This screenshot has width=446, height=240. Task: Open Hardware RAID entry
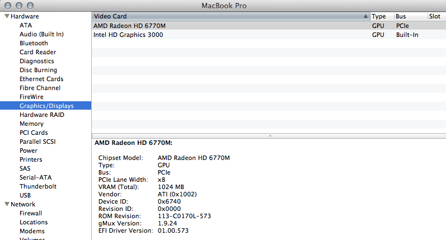point(42,115)
